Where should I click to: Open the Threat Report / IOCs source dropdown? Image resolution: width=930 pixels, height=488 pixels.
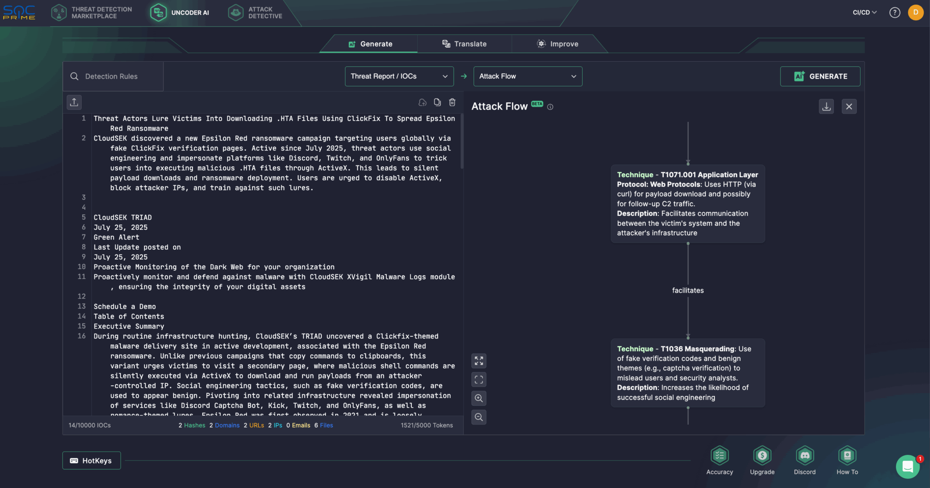pyautogui.click(x=398, y=76)
